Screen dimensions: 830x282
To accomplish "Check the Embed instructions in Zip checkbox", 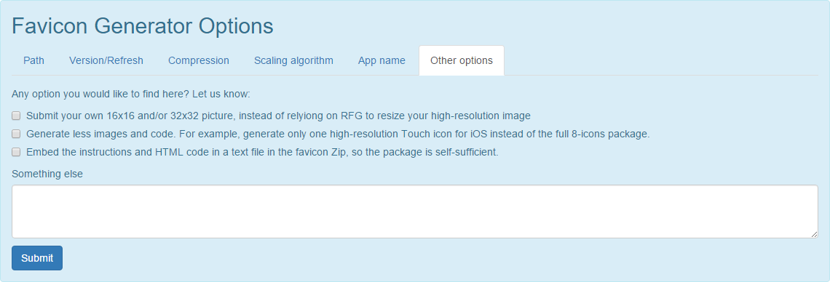I will [17, 152].
